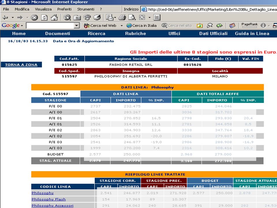This screenshot has width=277, height=208.
Task: Go to Home in site navigation
Action: 19,34
